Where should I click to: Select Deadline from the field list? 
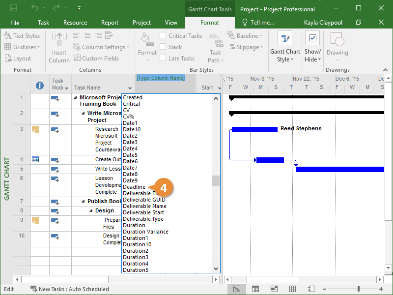(134, 187)
